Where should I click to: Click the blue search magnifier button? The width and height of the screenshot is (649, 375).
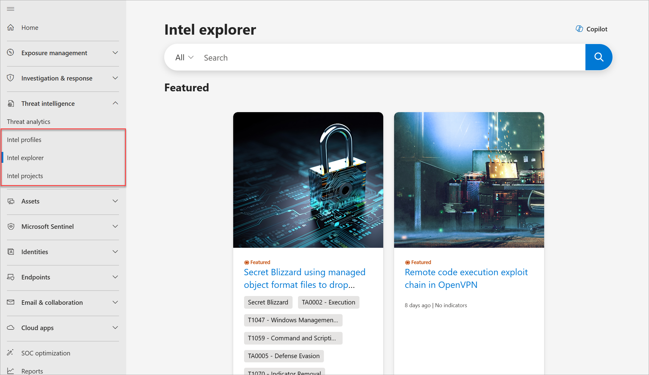(x=599, y=57)
